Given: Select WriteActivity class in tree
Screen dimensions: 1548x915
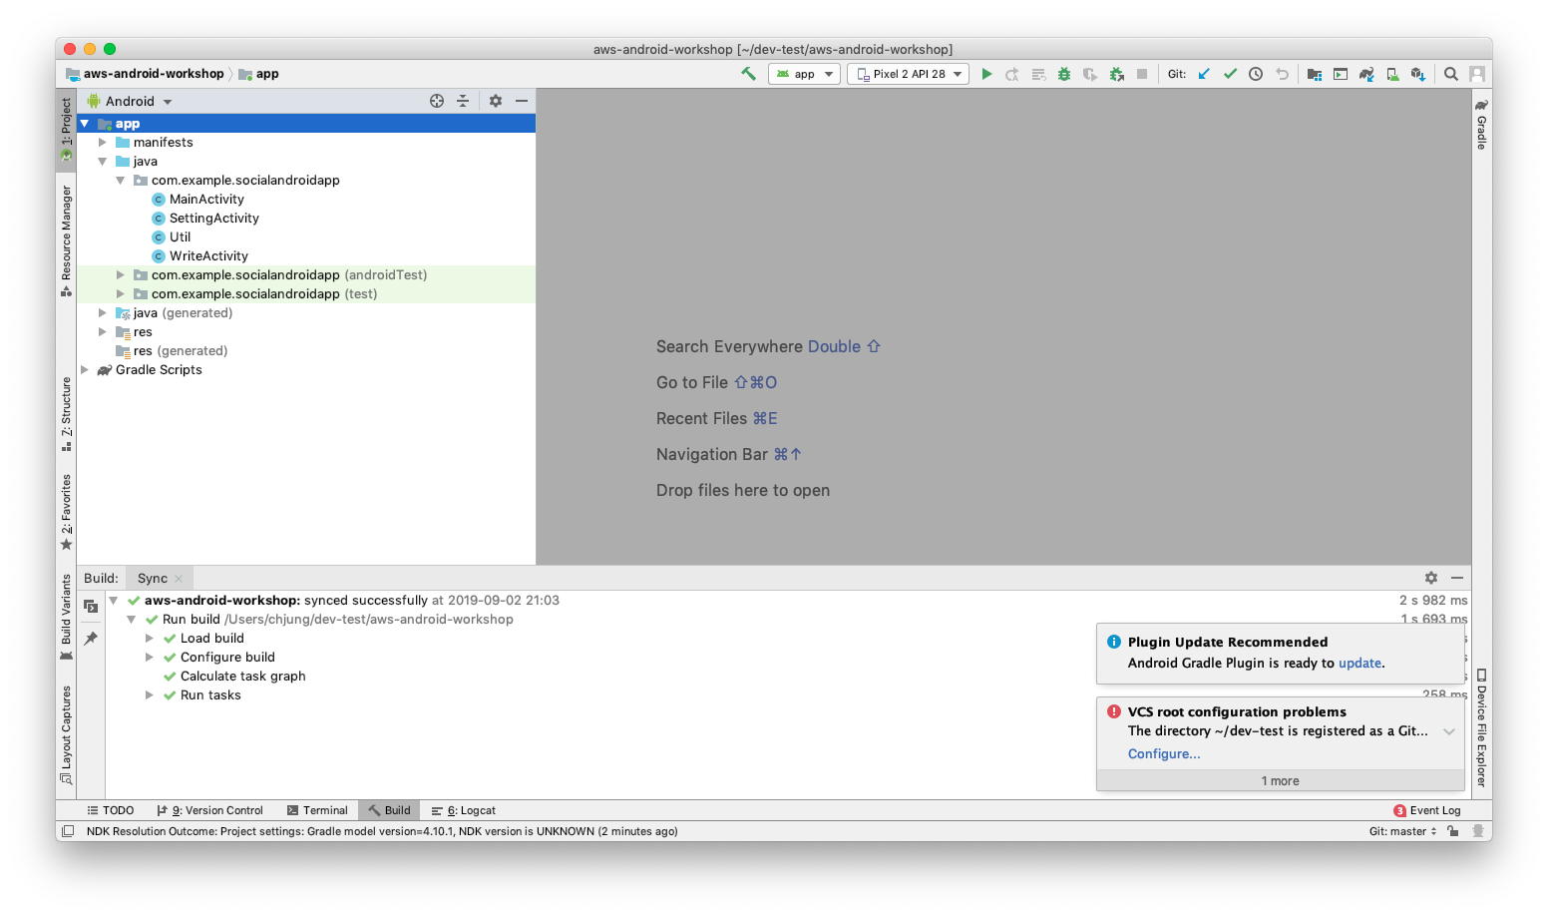Looking at the screenshot, I should tap(208, 256).
